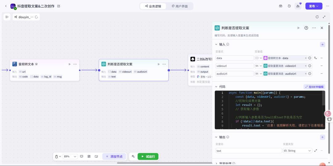The image size is (333, 166).
Task: Toggle the left sidebar panel icon
Action: [x=7, y=17]
